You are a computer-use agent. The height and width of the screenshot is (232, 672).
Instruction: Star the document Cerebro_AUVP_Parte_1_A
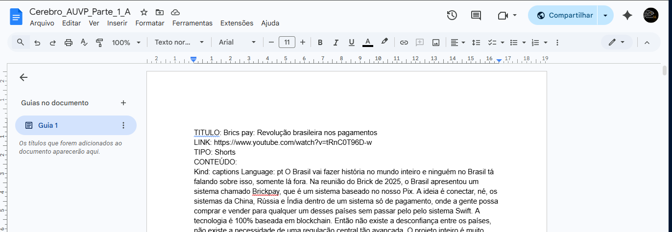click(144, 12)
